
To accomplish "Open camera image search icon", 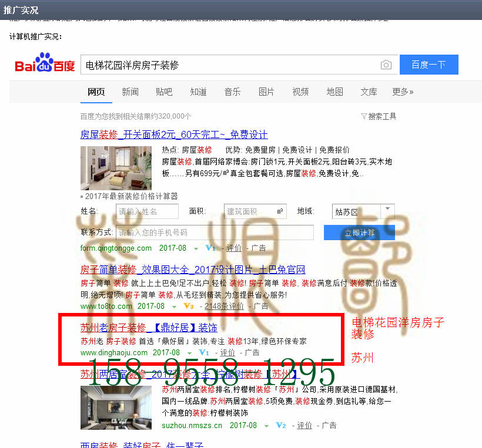I will tap(386, 65).
